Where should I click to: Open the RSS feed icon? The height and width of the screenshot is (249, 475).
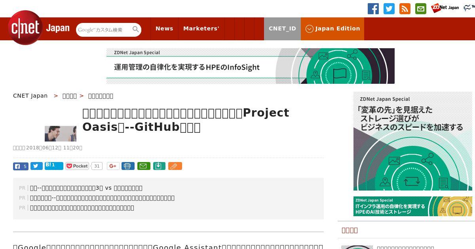coord(405,8)
